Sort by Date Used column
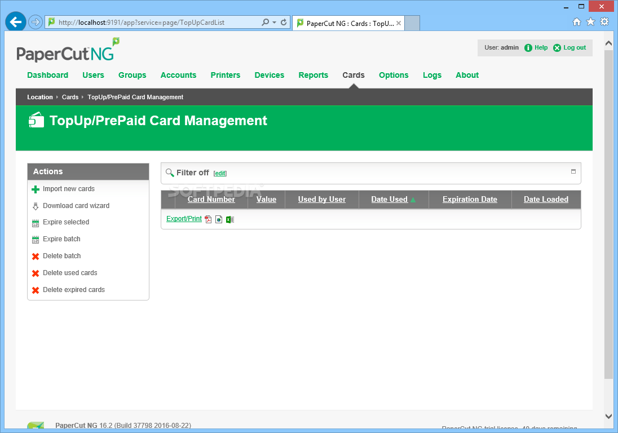Screen dimensions: 618x433 (x=390, y=200)
